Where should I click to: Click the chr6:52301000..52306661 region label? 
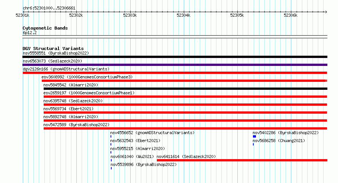[49, 8]
